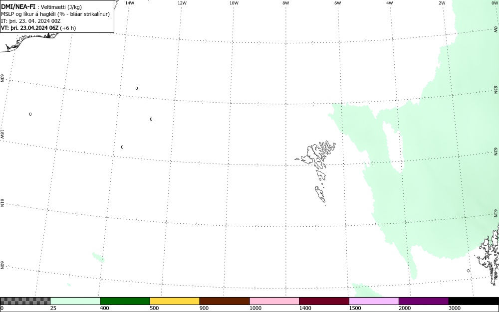Pick the light lavender 1500–2000 legend swatch

[374, 301]
